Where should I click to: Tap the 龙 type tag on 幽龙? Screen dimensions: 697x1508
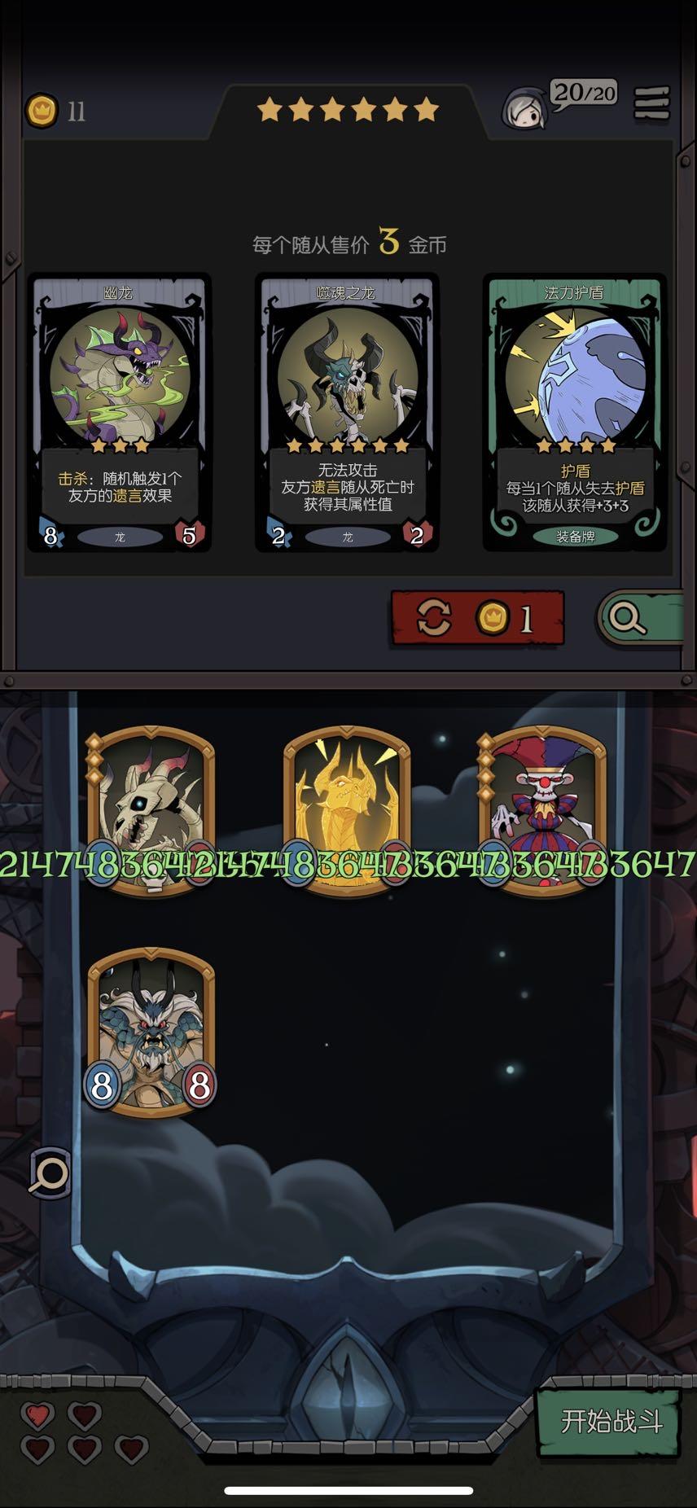click(x=120, y=537)
